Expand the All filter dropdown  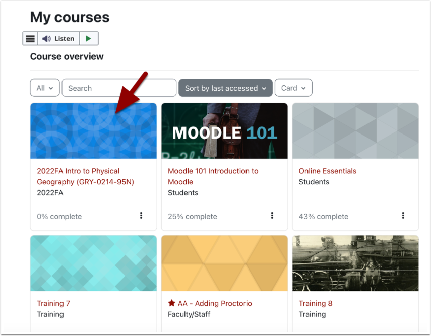click(45, 88)
